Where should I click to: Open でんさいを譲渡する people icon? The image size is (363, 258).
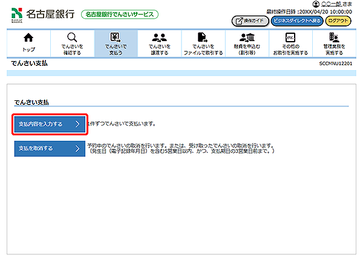[x=160, y=38]
